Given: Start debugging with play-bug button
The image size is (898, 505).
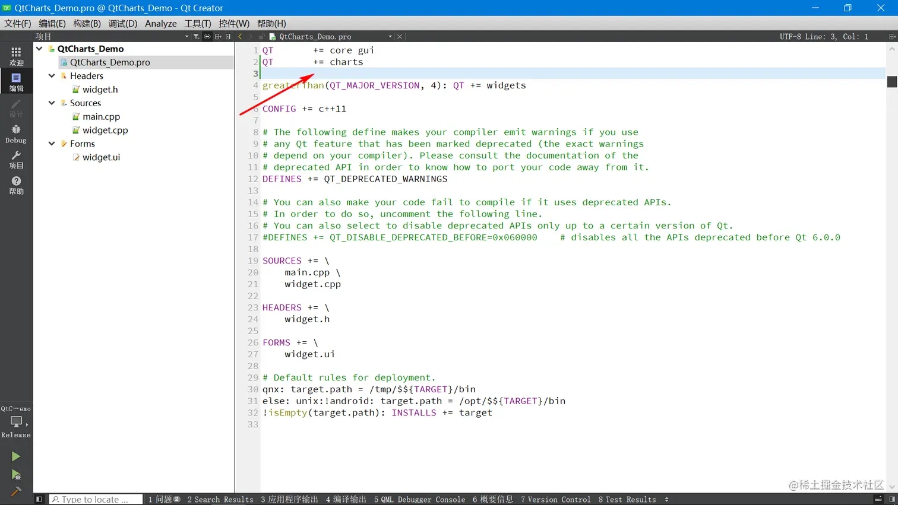Looking at the screenshot, I should [x=16, y=475].
